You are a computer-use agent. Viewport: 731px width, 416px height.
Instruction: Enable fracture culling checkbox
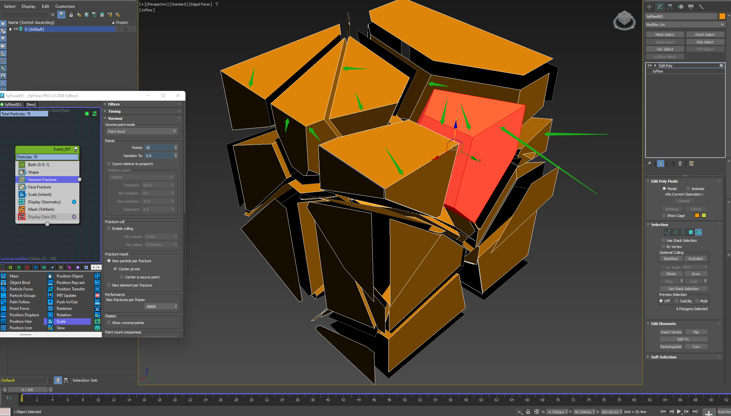point(109,228)
